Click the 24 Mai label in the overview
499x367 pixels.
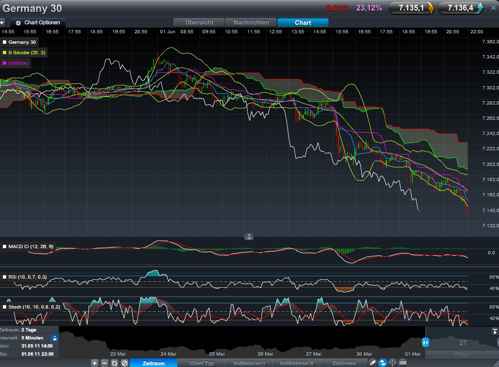coord(168,354)
